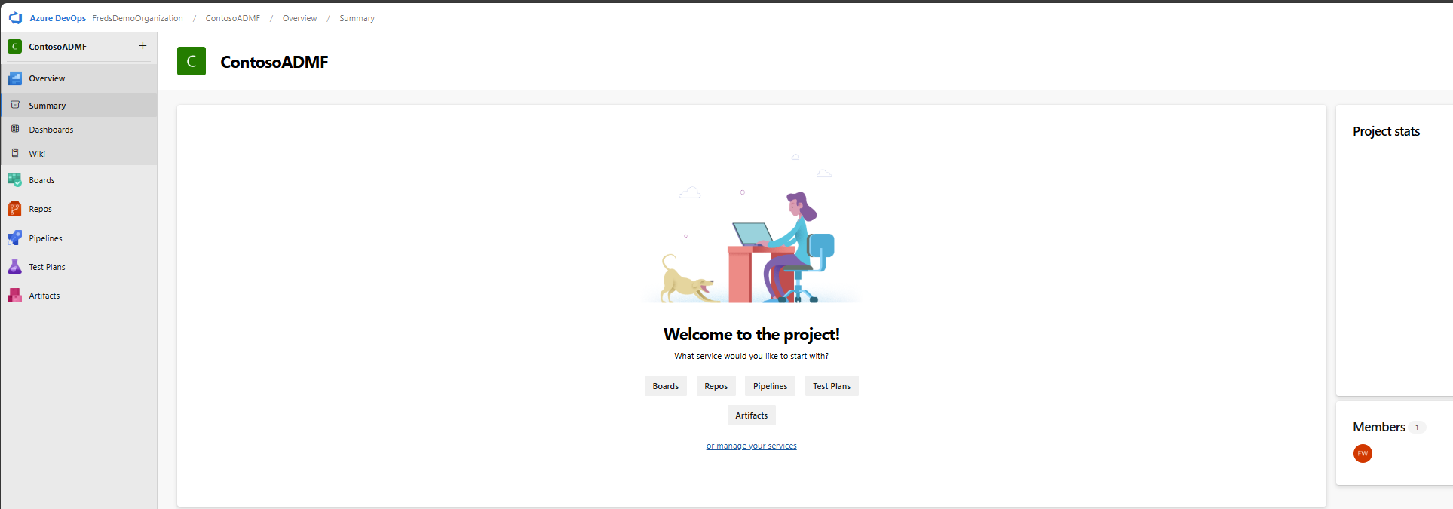The height and width of the screenshot is (509, 1453).
Task: Click the welcome illustration image
Action: (752, 228)
